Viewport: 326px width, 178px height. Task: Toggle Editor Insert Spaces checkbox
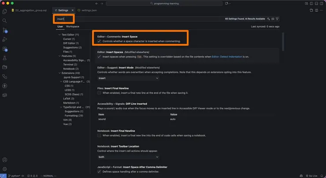(x=99, y=57)
